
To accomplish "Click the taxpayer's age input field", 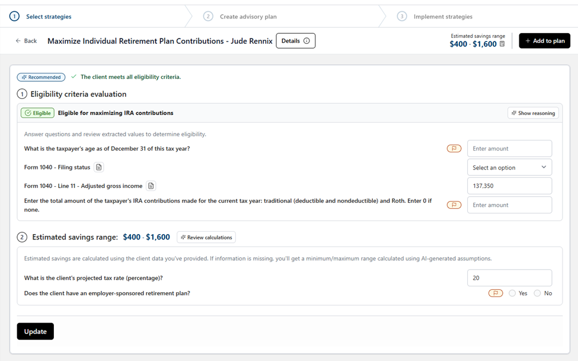I will (x=509, y=149).
